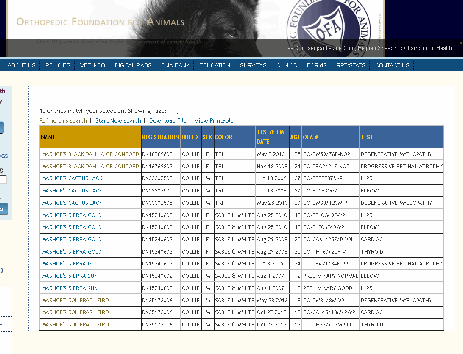This screenshot has width=463, height=354.
Task: Open Washoe's Black Dahlia degenerative myelopathy record
Action: 90,154
